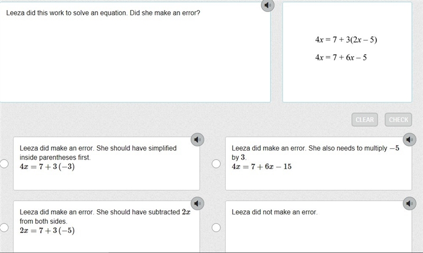
Task: Select radio for 'simplified inside parentheses first'
Action: [4, 164]
